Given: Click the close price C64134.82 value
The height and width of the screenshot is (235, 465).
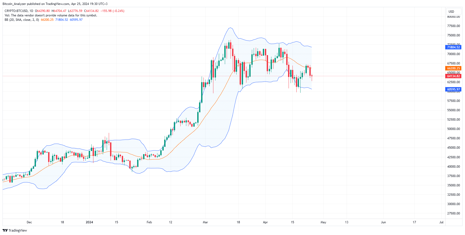Looking at the screenshot, I should coord(91,11).
